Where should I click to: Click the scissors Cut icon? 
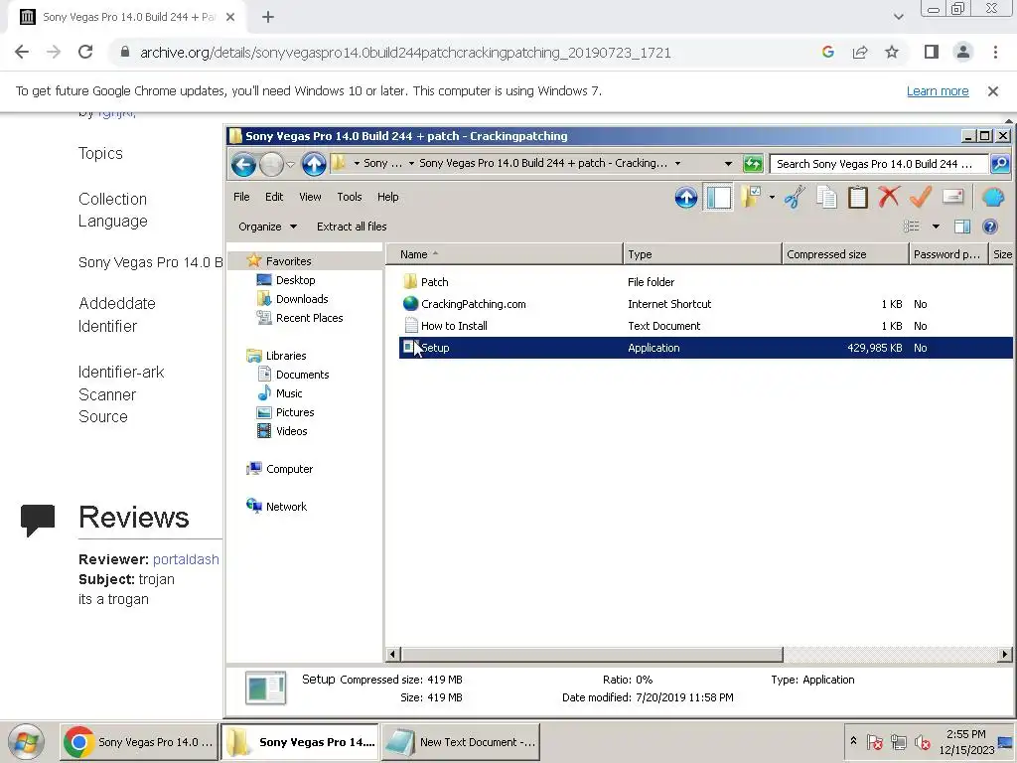point(795,198)
